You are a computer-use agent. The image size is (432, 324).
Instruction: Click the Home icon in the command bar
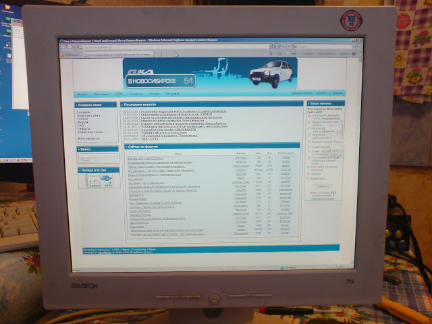coord(271,53)
